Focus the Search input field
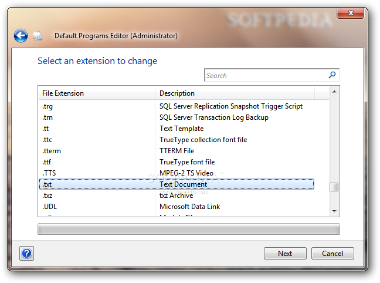Image resolution: width=380 pixels, height=283 pixels. 272,75
